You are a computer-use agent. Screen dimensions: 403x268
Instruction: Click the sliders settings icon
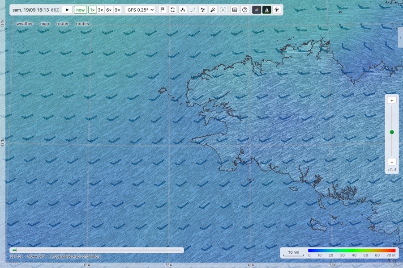203,10
